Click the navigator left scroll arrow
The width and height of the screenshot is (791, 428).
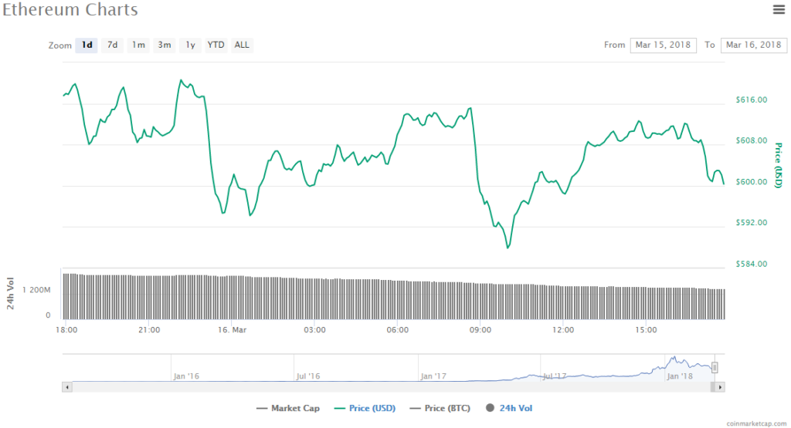(x=66, y=386)
